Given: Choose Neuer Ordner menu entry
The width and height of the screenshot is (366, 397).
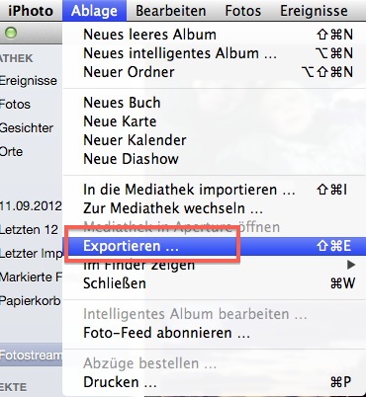Looking at the screenshot, I should tap(215, 72).
